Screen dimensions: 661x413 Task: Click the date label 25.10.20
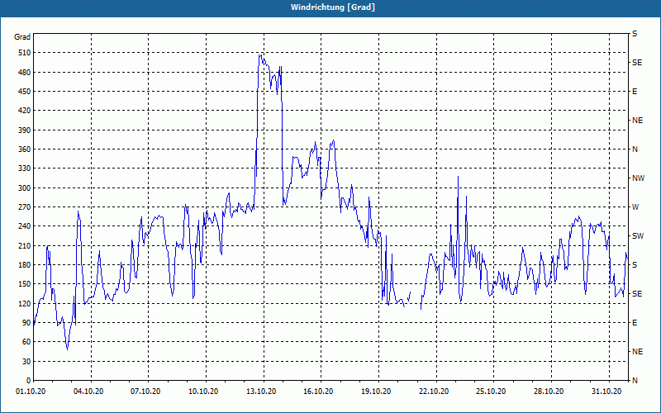491,392
